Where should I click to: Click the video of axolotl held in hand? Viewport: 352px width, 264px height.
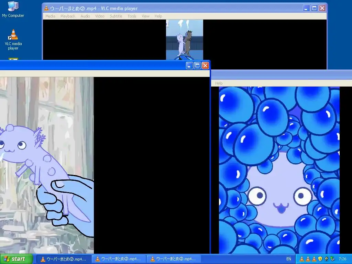47,165
